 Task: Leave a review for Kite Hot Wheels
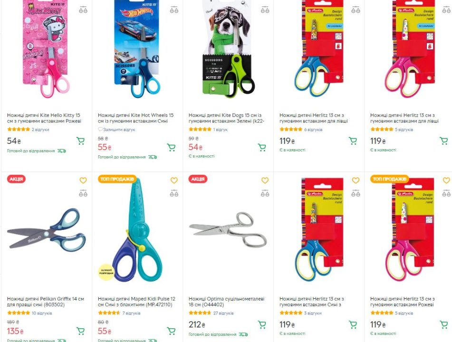tap(116, 130)
